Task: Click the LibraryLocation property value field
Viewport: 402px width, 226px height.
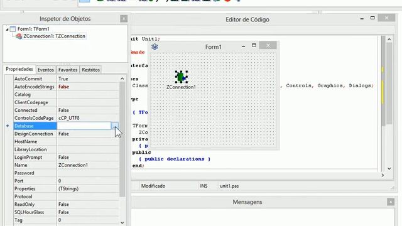Action: coord(88,149)
